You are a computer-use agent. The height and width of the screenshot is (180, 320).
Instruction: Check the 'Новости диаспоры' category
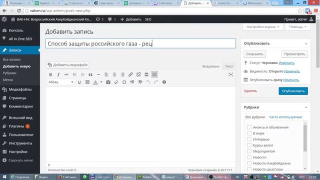click(249, 169)
